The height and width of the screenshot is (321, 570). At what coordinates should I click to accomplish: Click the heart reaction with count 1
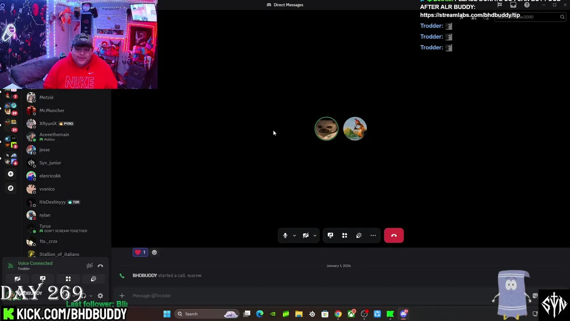[x=140, y=252]
